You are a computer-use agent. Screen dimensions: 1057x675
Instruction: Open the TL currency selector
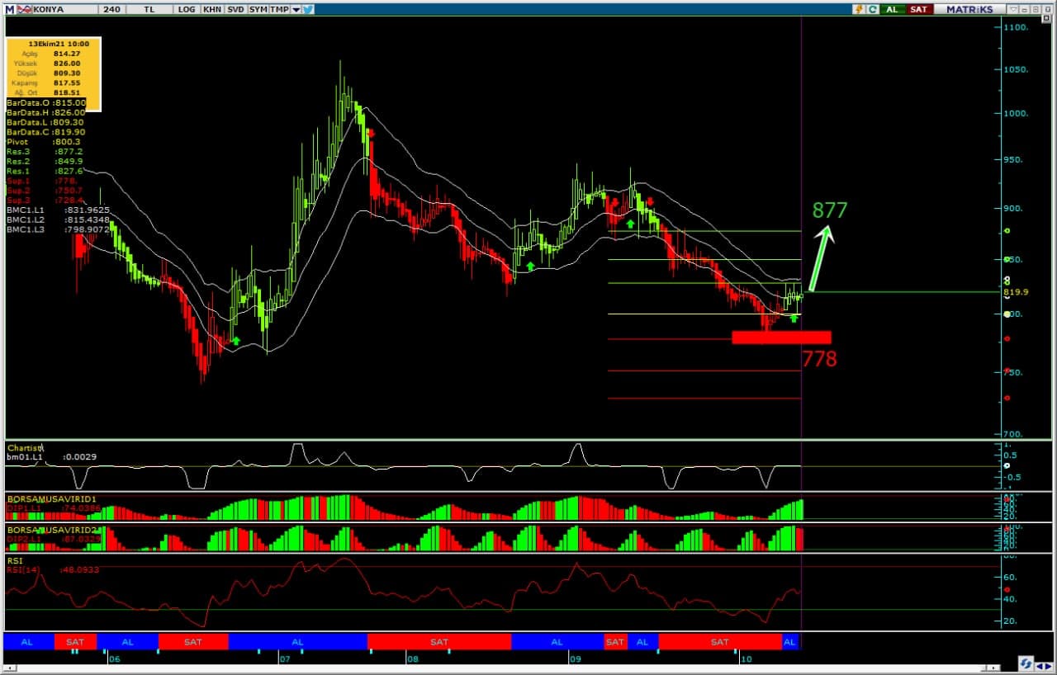[x=149, y=9]
